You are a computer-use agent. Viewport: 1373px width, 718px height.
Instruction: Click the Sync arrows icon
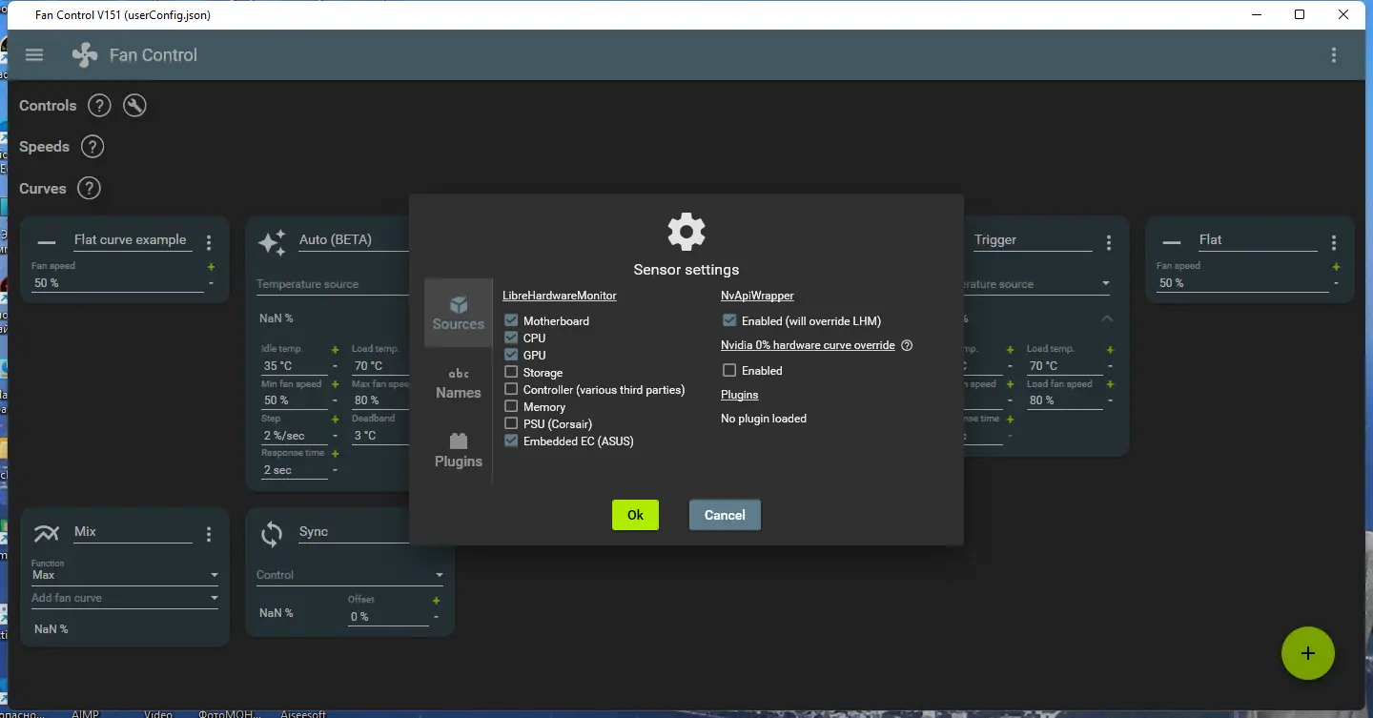(x=272, y=534)
